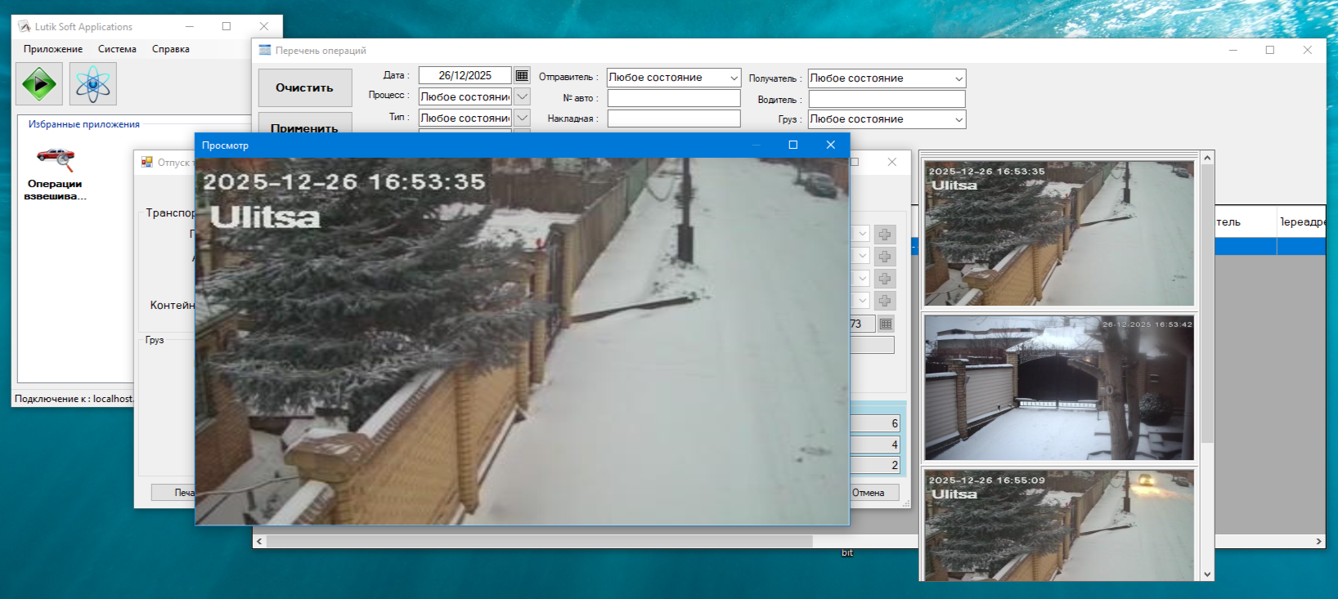The height and width of the screenshot is (599, 1338).
Task: Click the thumbnail scrollbar down arrow
Action: (1207, 574)
